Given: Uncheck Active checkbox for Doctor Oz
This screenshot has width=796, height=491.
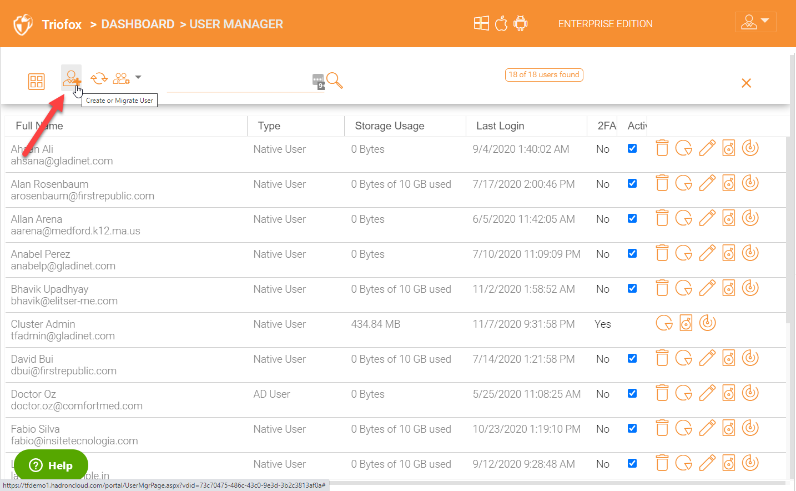Looking at the screenshot, I should [x=632, y=393].
